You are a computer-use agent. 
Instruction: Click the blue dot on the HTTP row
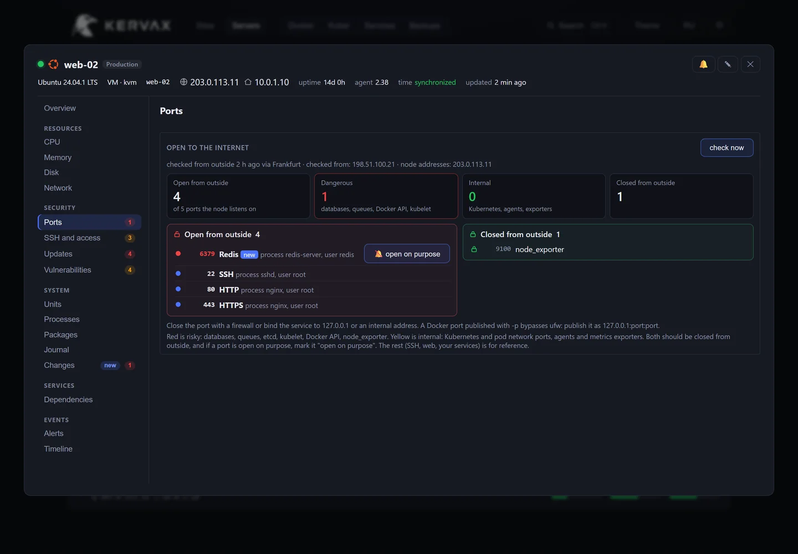click(178, 289)
